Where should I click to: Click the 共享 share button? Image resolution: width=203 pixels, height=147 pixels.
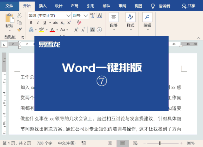tap(188, 6)
